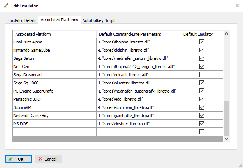The width and height of the screenshot is (243, 168).
Task: Toggle Default Emulator for Nintendo GameCube
Action: coord(202,50)
